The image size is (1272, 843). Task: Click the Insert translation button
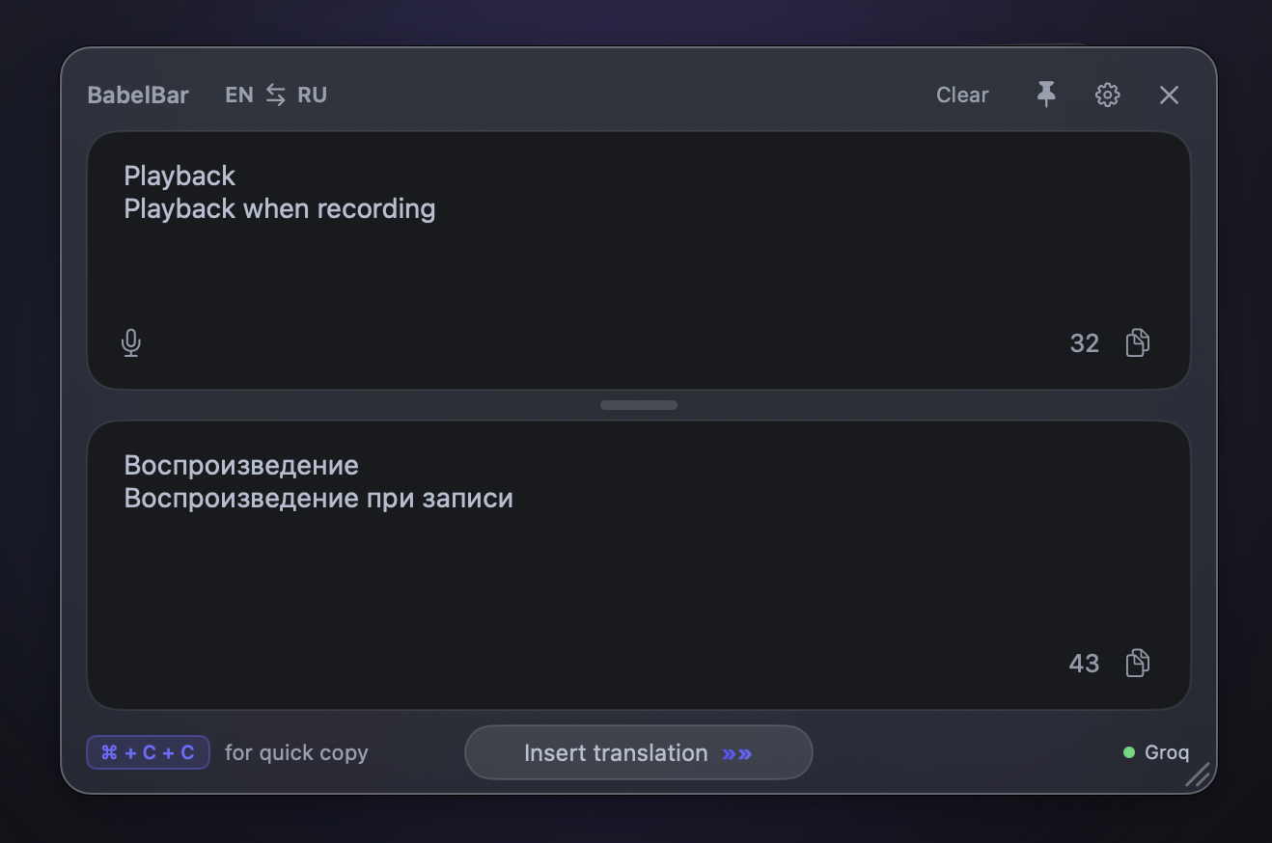[x=638, y=752]
